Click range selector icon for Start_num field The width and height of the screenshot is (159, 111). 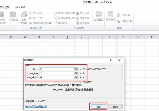pyautogui.click(x=76, y=73)
